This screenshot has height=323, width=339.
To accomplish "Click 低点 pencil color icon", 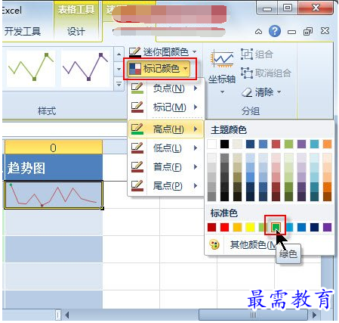I will pos(137,148).
